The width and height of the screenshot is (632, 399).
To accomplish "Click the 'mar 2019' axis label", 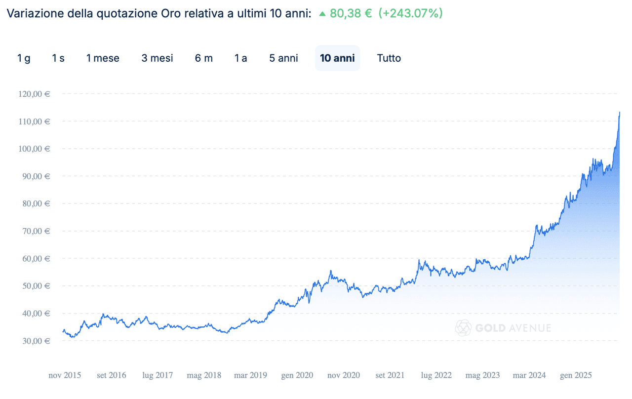I will (x=251, y=375).
